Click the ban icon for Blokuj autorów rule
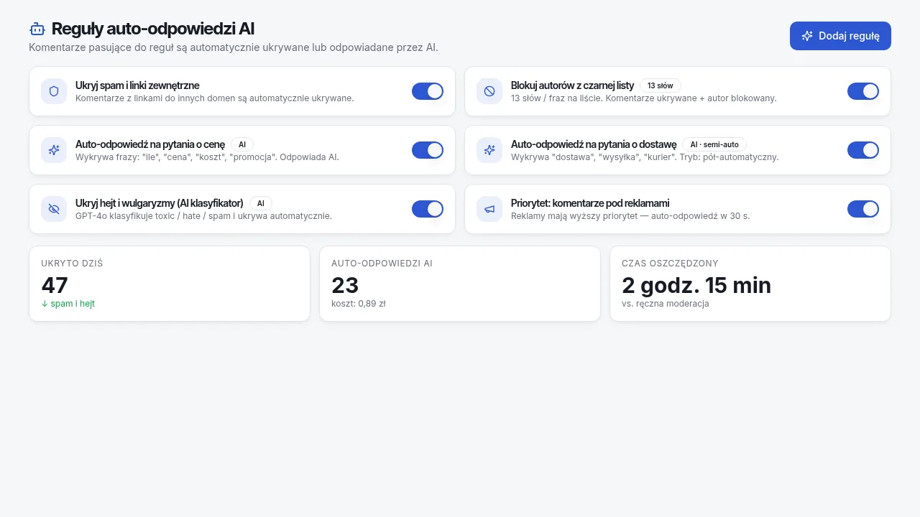 point(489,91)
